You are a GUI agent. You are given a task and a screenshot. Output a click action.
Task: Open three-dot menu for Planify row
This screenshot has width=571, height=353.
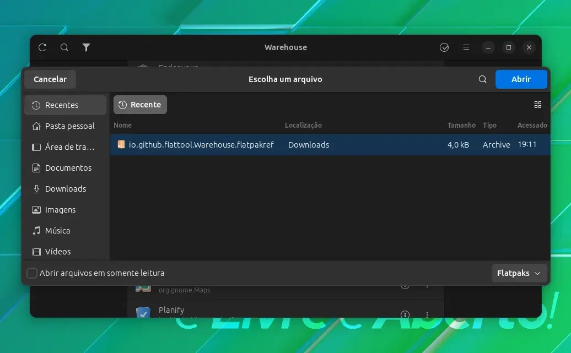click(x=427, y=314)
